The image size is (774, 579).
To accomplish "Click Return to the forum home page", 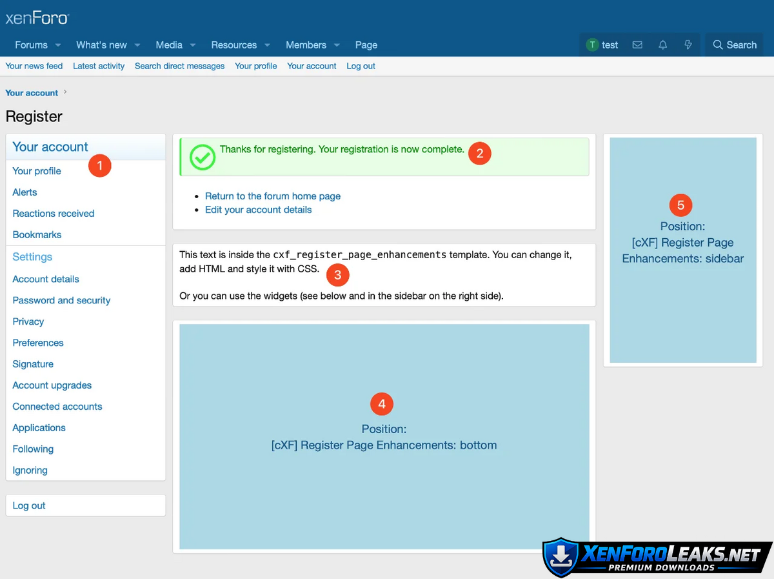I will pyautogui.click(x=273, y=196).
